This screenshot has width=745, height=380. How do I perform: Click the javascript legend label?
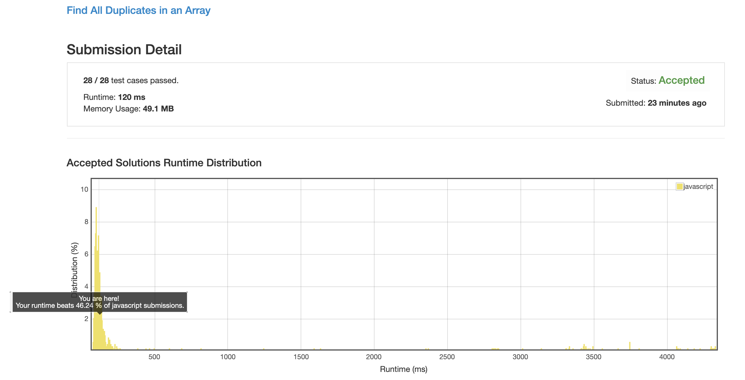[x=698, y=187]
